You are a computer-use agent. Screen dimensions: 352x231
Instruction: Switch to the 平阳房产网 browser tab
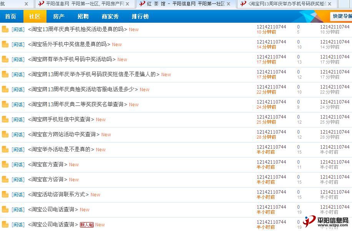[85, 4]
